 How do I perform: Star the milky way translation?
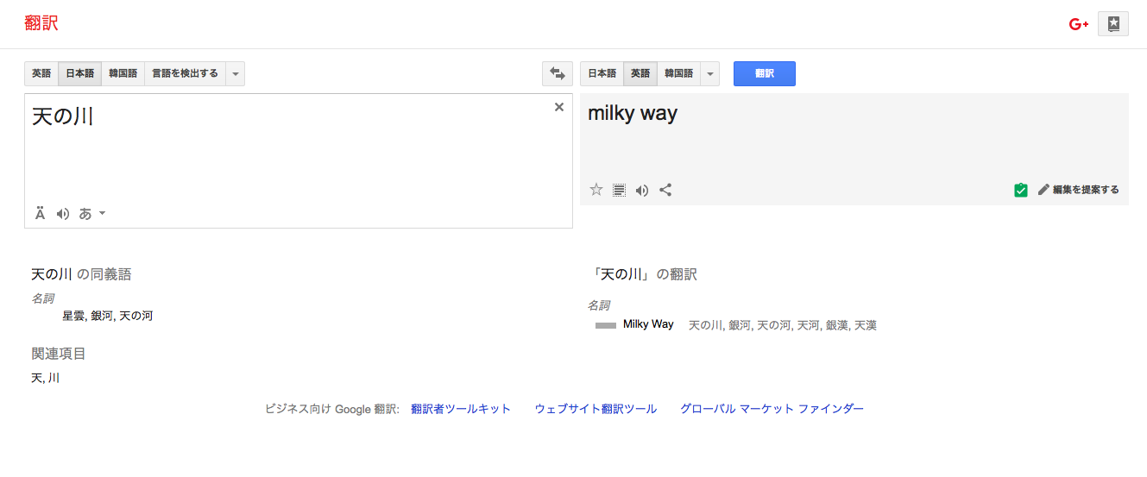tap(596, 190)
